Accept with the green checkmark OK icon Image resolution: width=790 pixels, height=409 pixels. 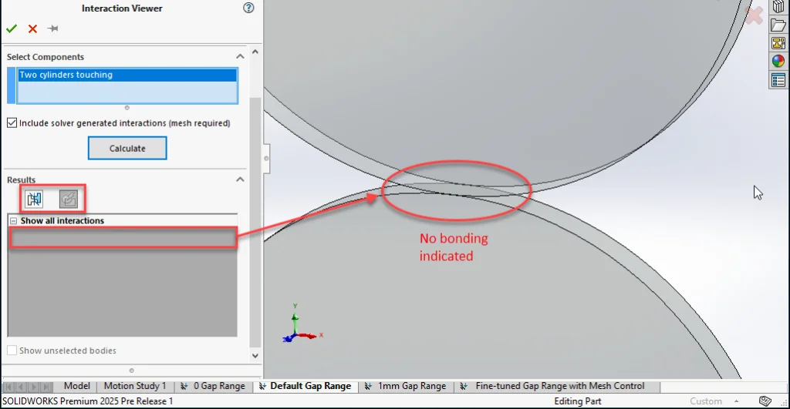(12, 28)
